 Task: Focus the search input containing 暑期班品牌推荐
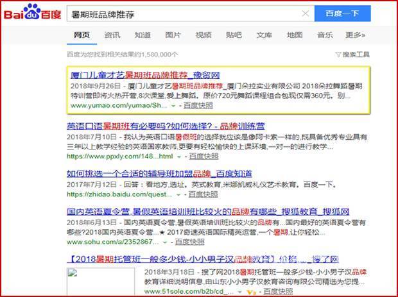click(x=191, y=13)
